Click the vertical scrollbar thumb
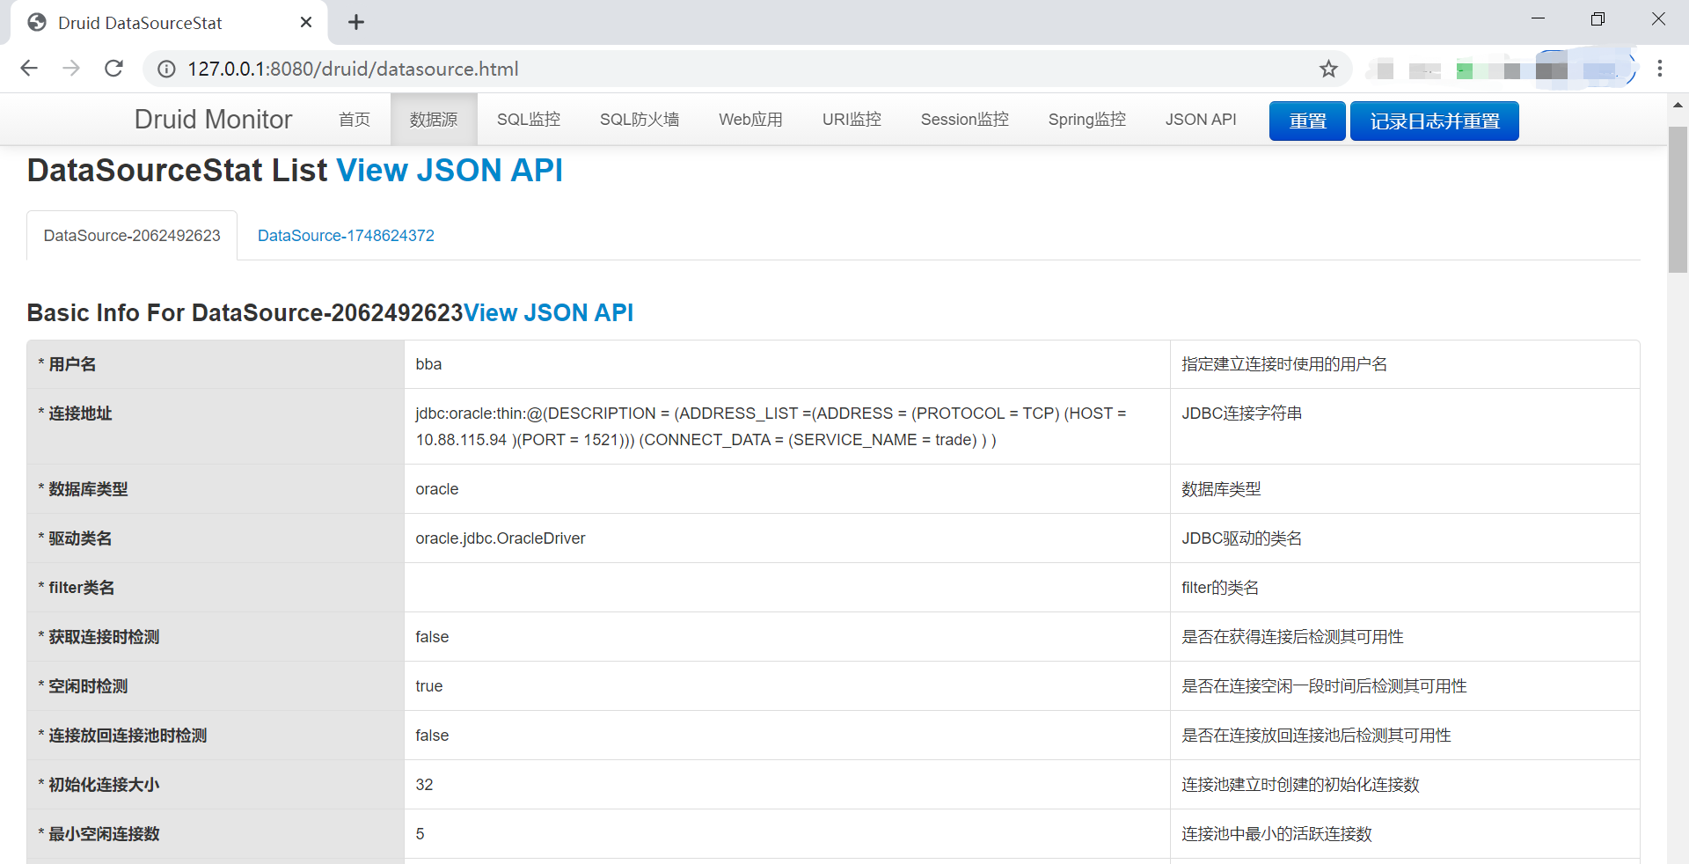1689x864 pixels. 1678,199
